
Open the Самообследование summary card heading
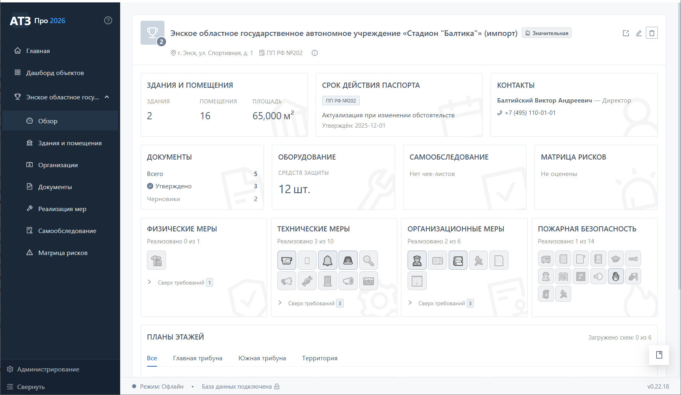(x=449, y=157)
